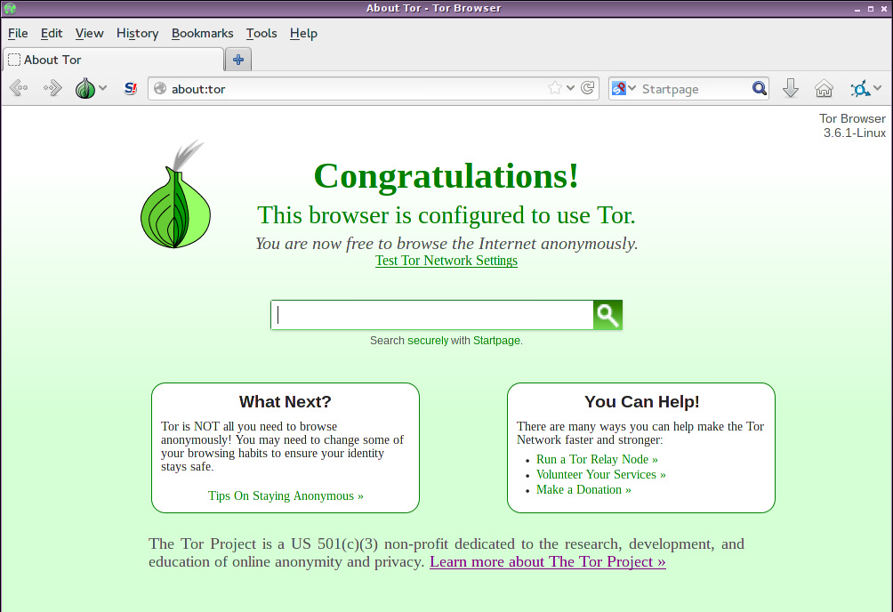
Task: Open the View menu
Action: (x=90, y=33)
